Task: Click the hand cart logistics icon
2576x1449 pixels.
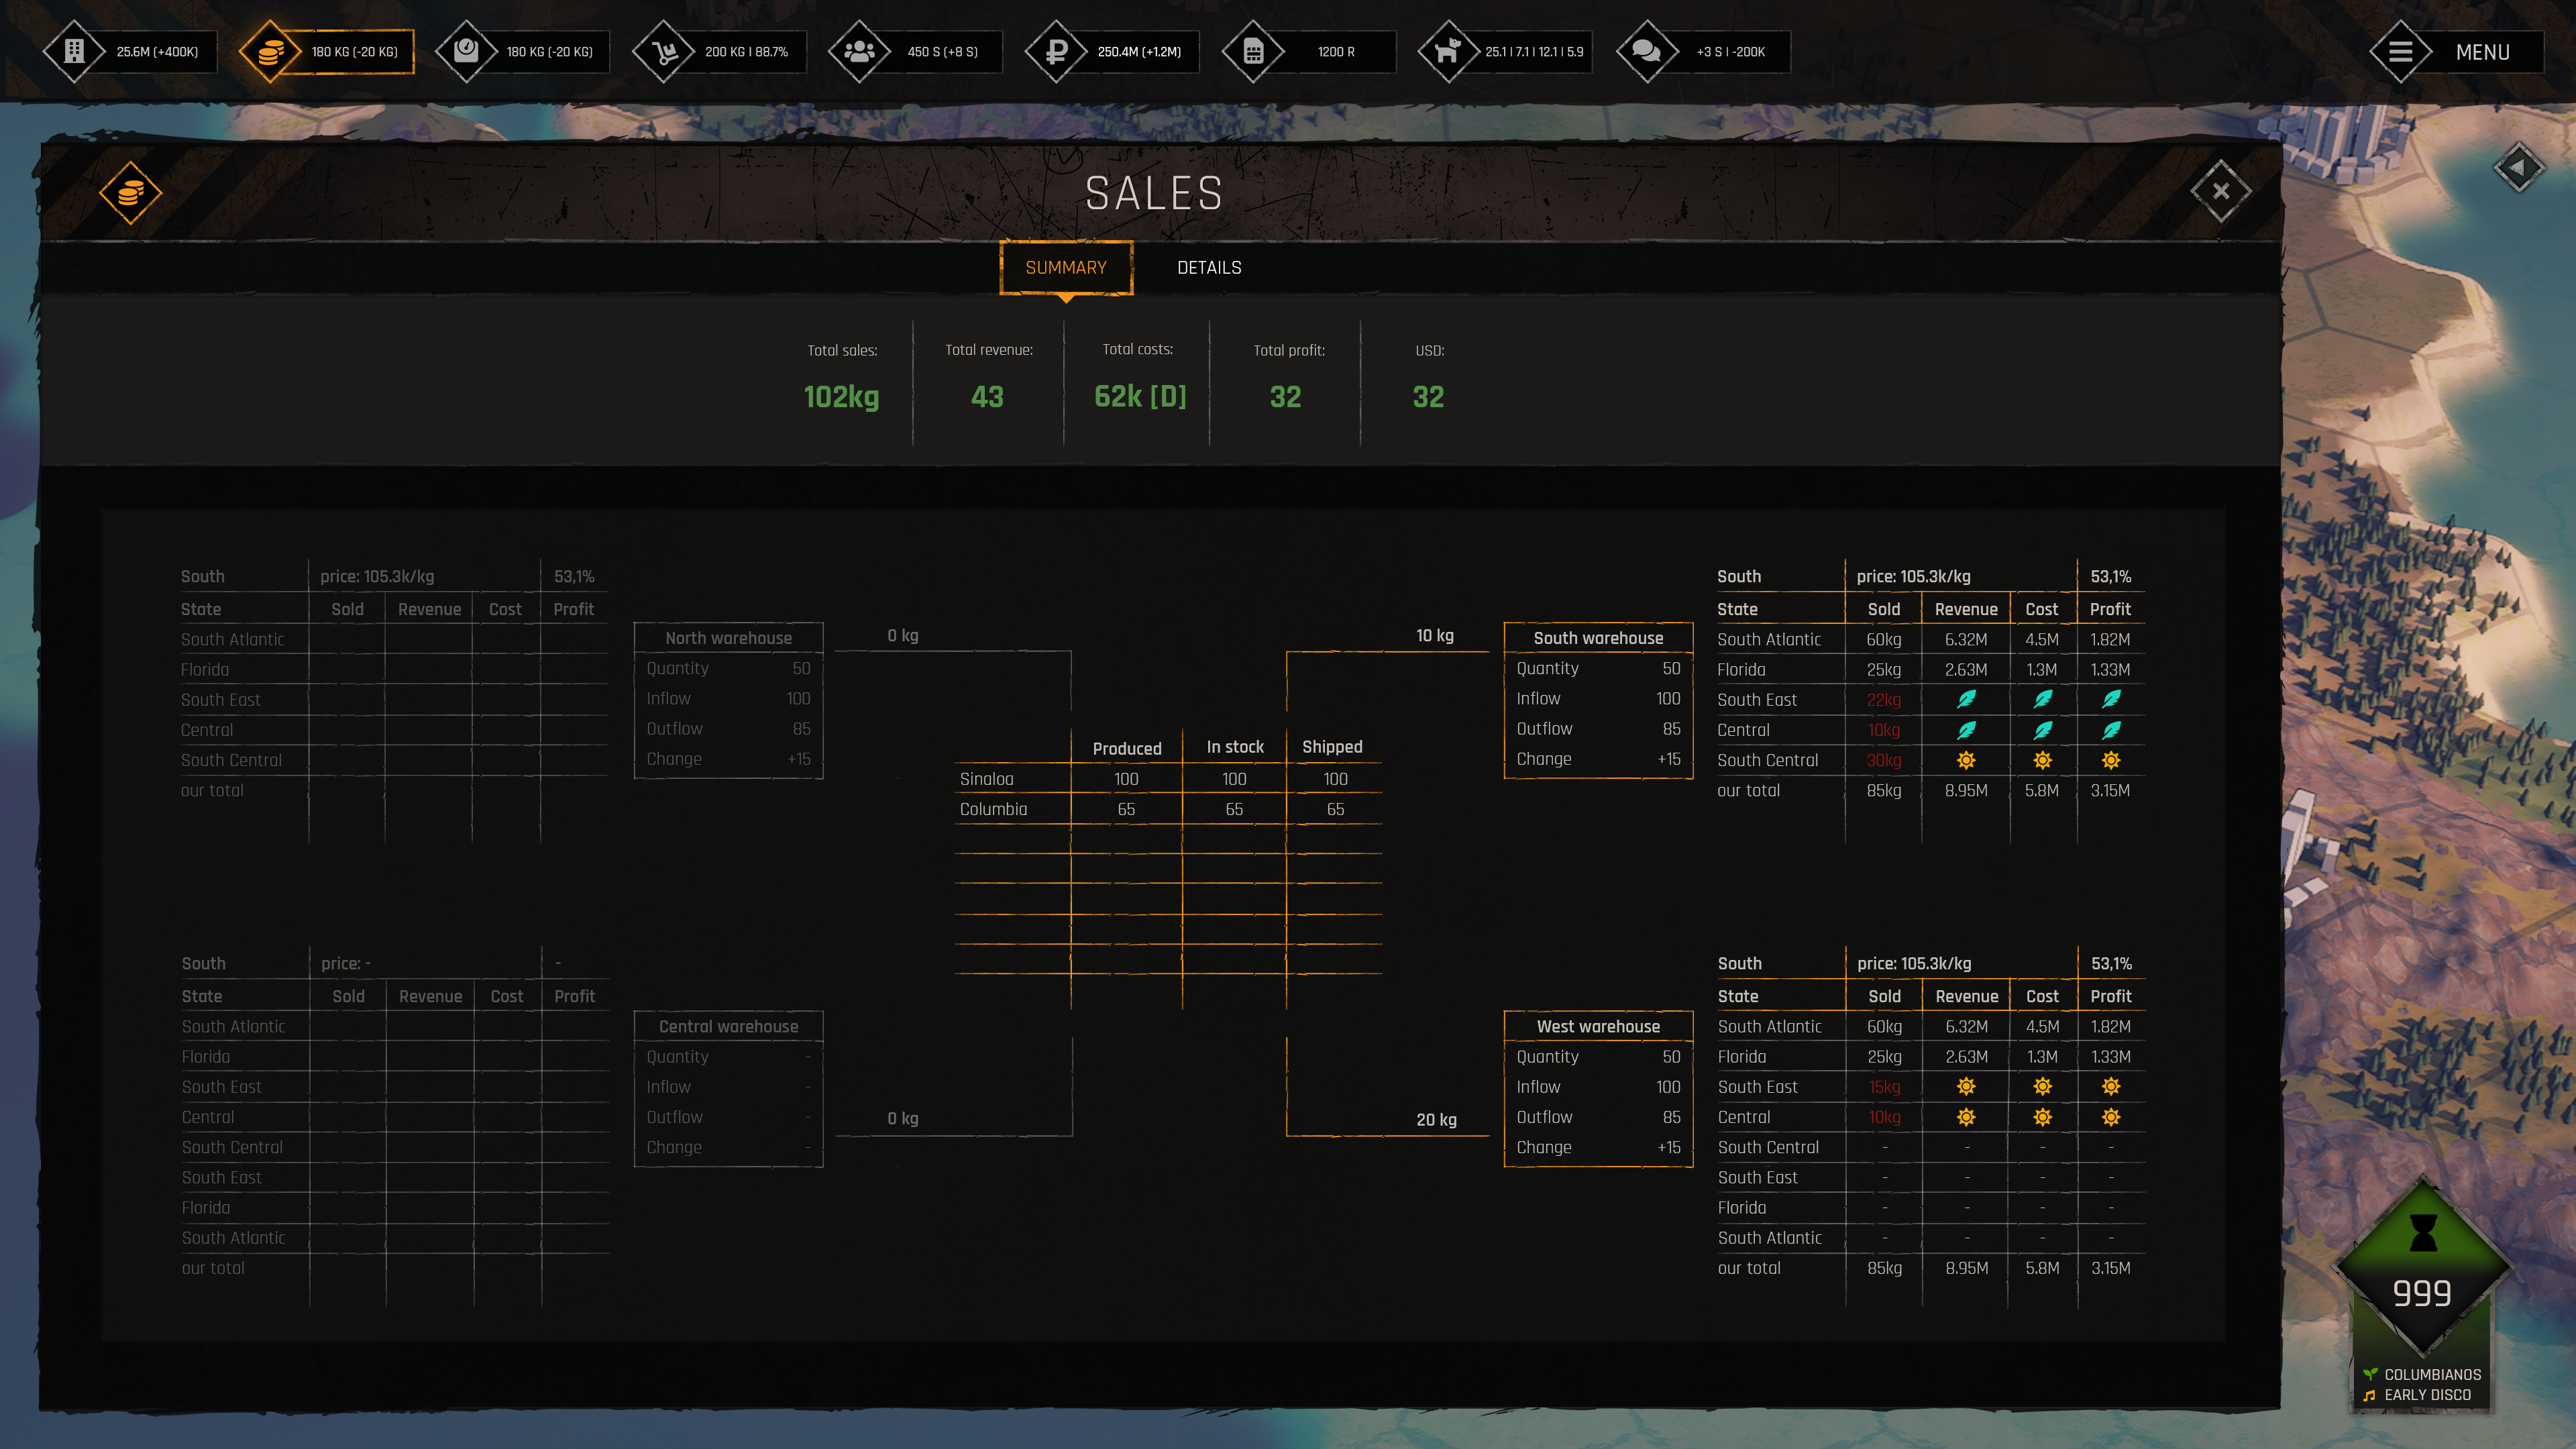Action: (663, 51)
